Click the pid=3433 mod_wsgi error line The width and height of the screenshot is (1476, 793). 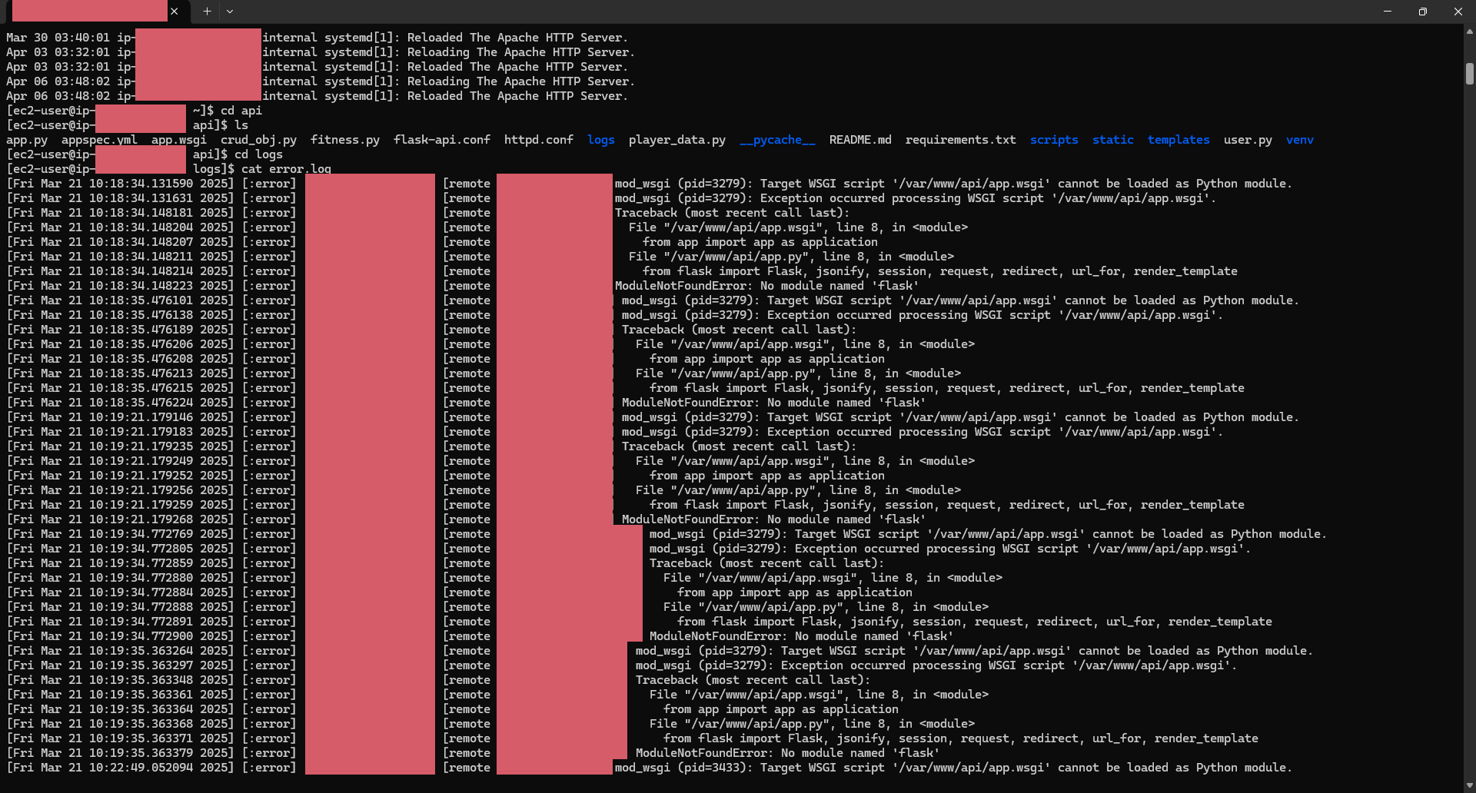pyautogui.click(x=952, y=768)
